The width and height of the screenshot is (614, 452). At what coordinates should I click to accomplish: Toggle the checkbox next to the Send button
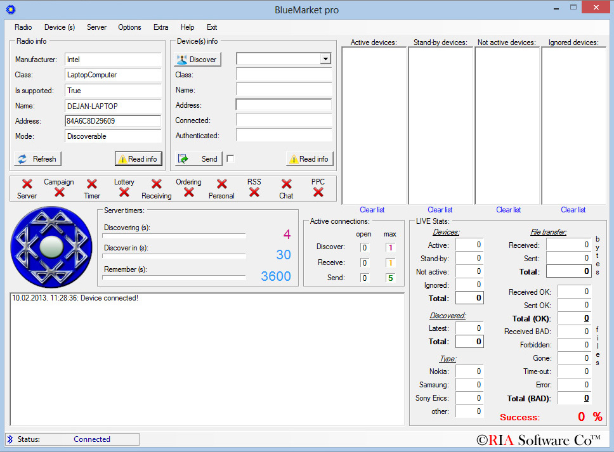[232, 158]
